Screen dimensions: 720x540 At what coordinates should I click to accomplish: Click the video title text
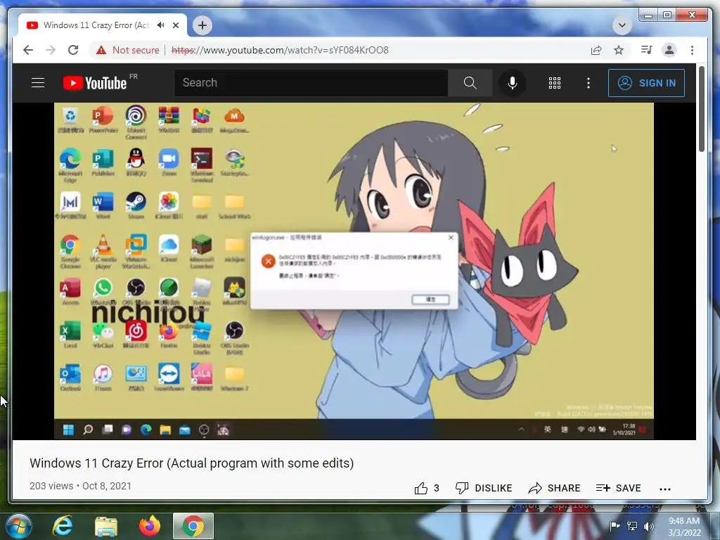[x=191, y=463]
